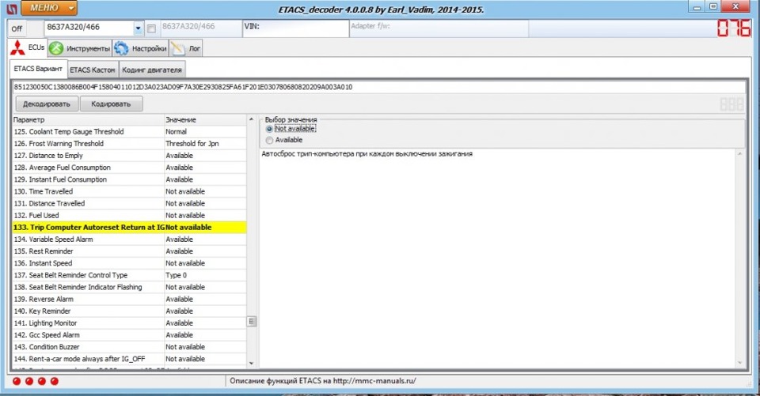760x396 pixels.
Task: Select row 128. Average Fuel Consumption
Action: pyautogui.click(x=129, y=168)
